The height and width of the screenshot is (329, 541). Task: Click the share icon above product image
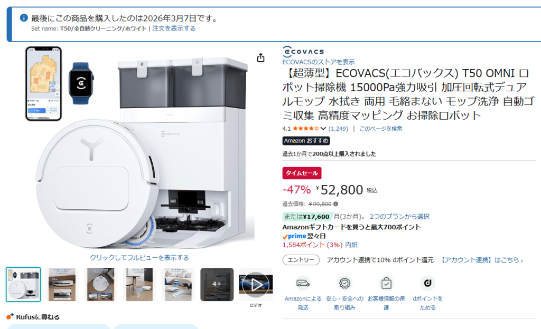(261, 57)
